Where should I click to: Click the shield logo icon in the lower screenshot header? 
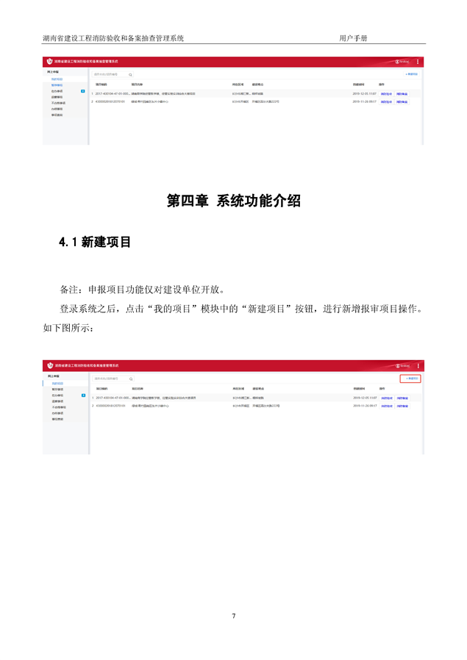(x=50, y=365)
